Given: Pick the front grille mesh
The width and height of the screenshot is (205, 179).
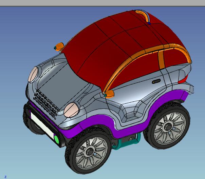Looking at the screenshot, I should point(46,103).
